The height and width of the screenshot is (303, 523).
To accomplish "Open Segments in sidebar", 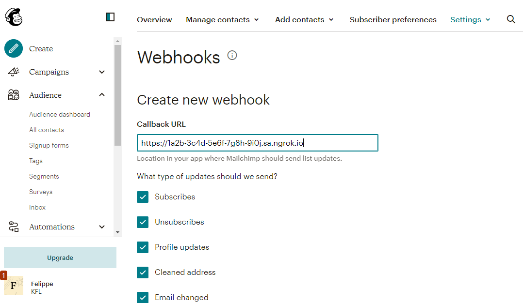I will tap(44, 176).
